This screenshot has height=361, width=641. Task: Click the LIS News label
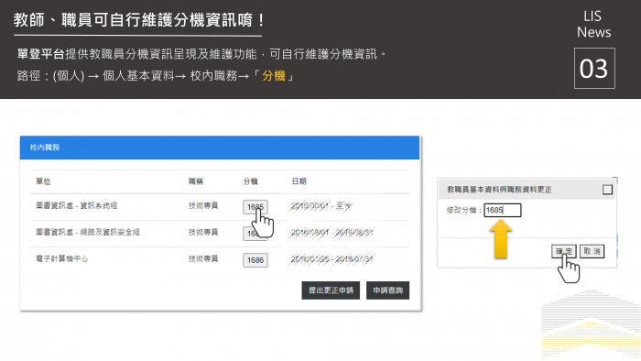pos(593,24)
